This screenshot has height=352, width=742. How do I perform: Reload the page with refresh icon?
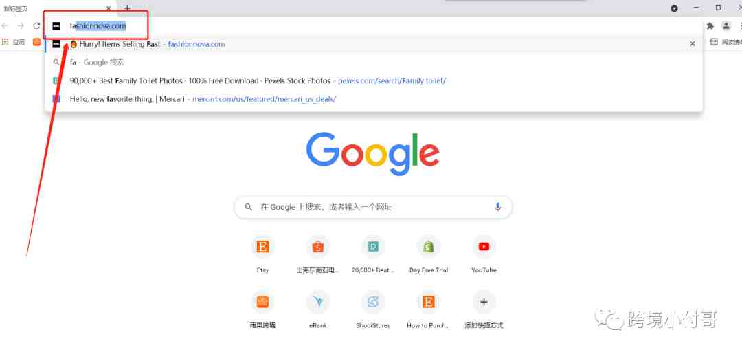coord(36,25)
